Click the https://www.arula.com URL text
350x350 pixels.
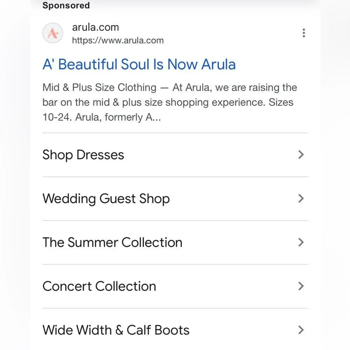pyautogui.click(x=118, y=40)
